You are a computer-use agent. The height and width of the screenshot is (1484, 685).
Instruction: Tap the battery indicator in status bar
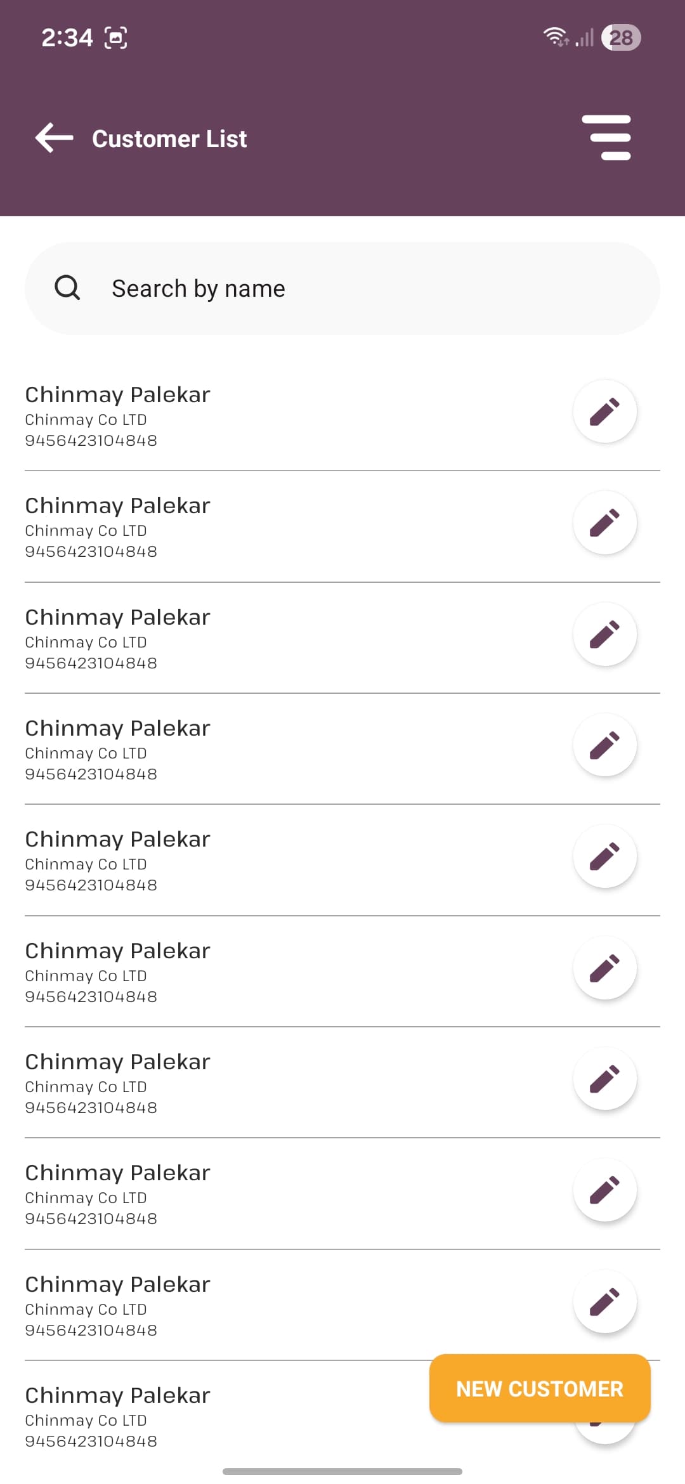621,37
